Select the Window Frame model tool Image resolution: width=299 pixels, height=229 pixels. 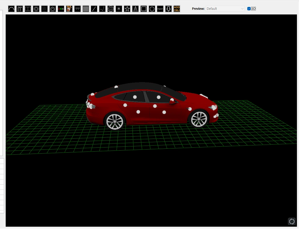(x=144, y=9)
